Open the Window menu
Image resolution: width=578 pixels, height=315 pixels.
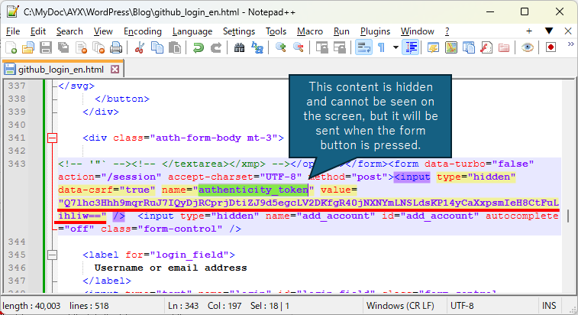pyautogui.click(x=418, y=31)
